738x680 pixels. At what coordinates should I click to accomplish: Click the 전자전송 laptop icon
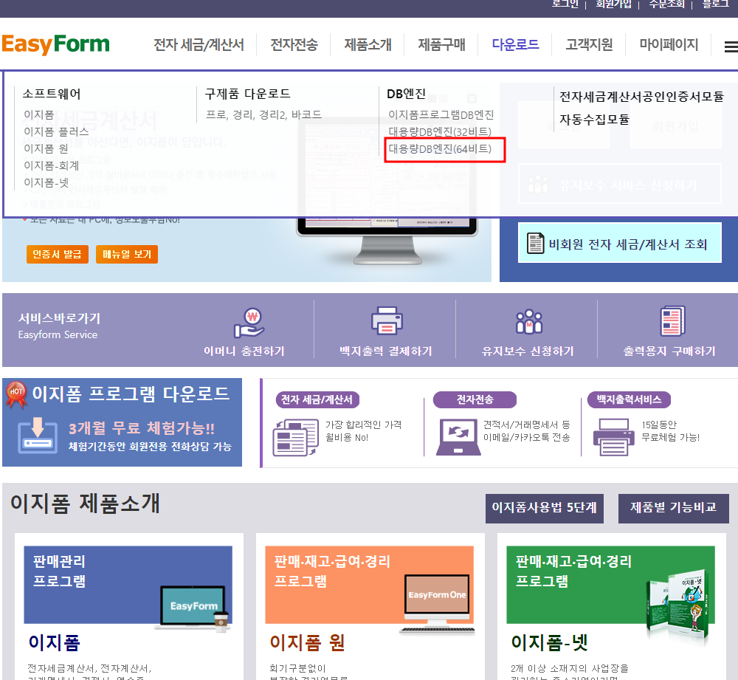pos(458,438)
